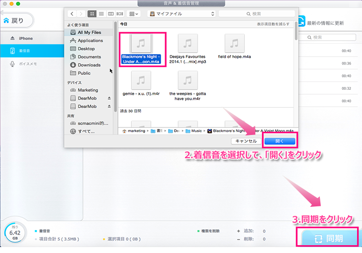Switch to icon view mode
The width and height of the screenshot is (362, 253).
[x=92, y=13]
